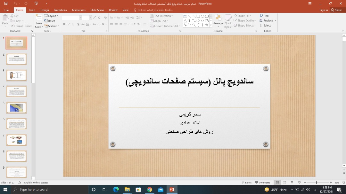Toggle the Notes pane in status bar
The image size is (346, 194).
tap(247, 182)
